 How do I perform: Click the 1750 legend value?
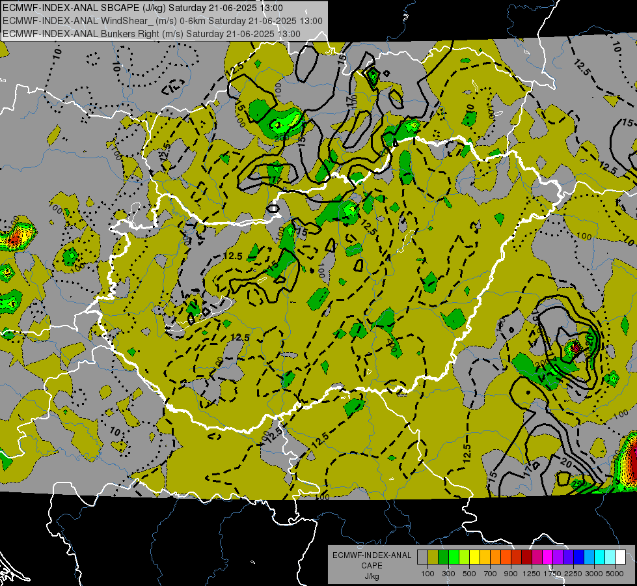[x=552, y=574]
